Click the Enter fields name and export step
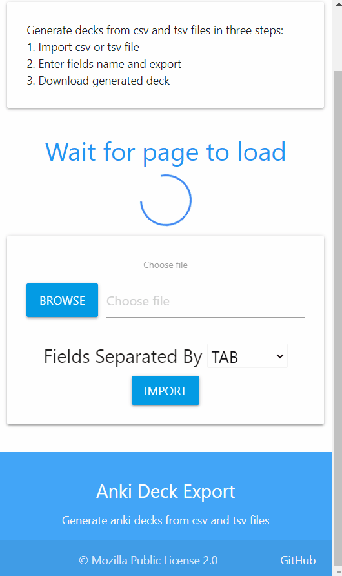 click(x=105, y=64)
